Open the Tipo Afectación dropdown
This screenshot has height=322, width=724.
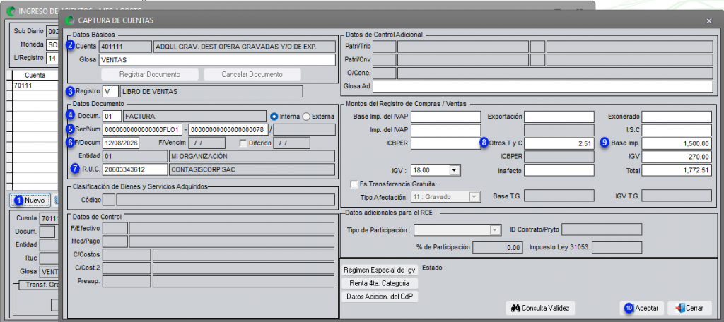[x=474, y=196]
